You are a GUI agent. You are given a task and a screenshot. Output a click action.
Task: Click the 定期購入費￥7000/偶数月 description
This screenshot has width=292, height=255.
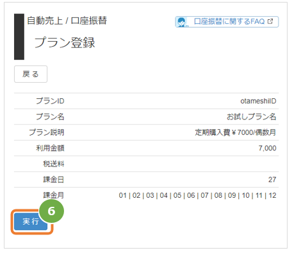pyautogui.click(x=236, y=132)
